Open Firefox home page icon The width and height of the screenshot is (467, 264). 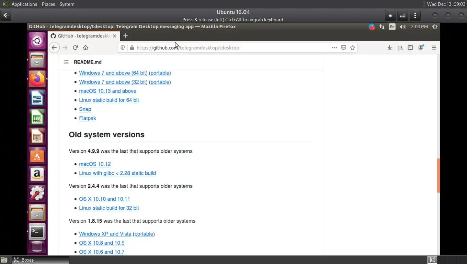[x=86, y=48]
